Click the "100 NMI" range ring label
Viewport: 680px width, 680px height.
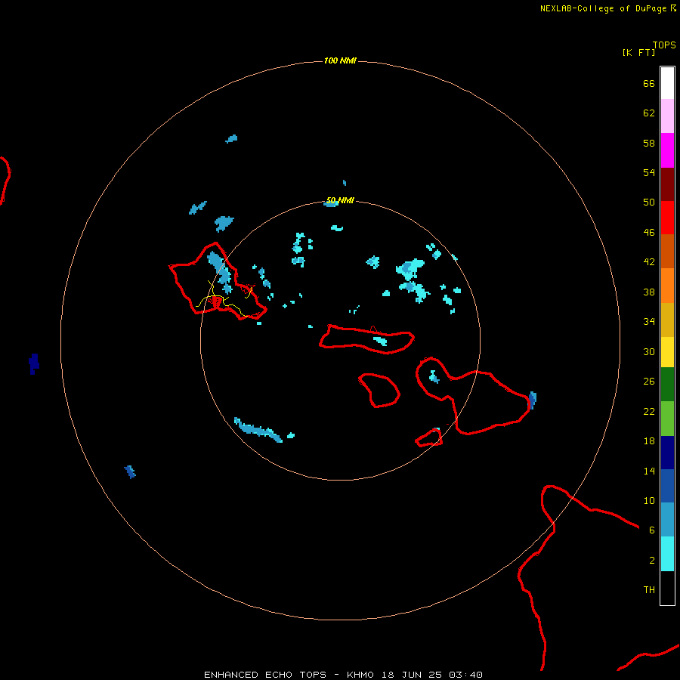tap(340, 60)
